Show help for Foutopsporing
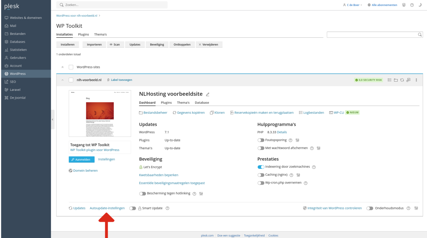 click(290, 140)
